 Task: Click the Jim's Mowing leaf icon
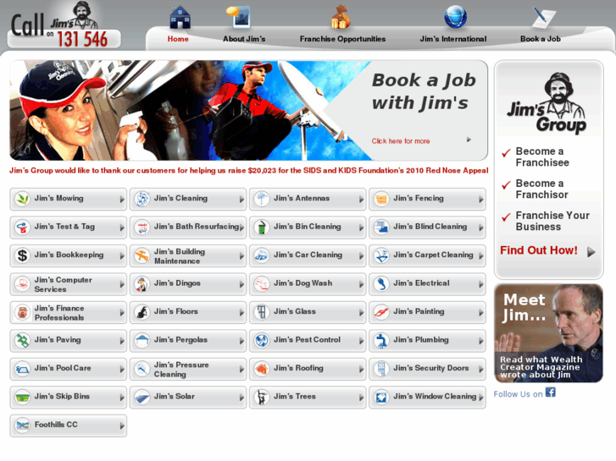coord(23,199)
